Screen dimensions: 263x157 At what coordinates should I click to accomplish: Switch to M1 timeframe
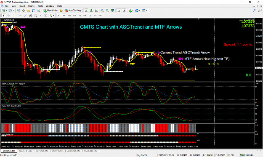click(x=59, y=16)
